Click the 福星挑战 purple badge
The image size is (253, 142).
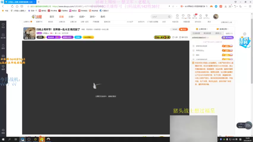tap(53, 37)
